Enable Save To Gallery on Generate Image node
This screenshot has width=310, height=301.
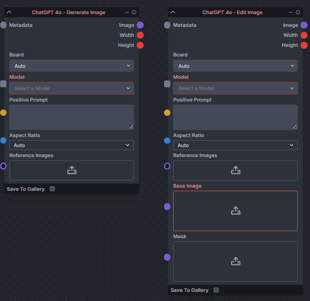[x=52, y=189]
